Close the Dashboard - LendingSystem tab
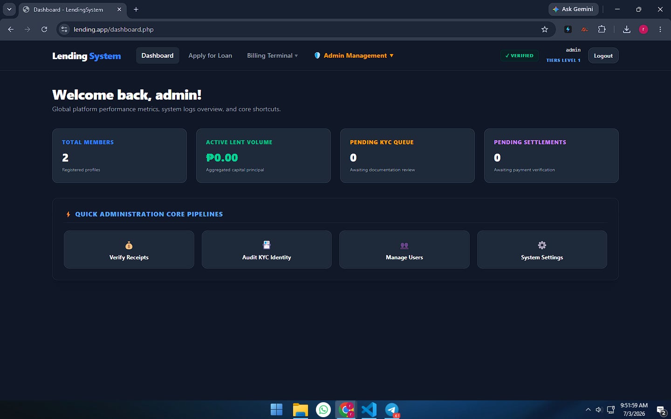The width and height of the screenshot is (671, 419). tap(119, 9)
